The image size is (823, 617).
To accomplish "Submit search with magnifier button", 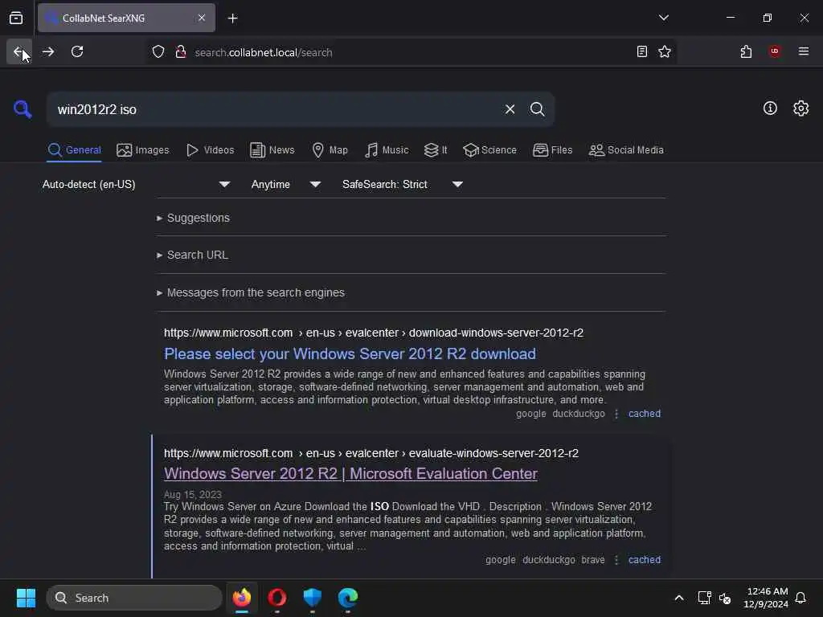I will click(537, 109).
